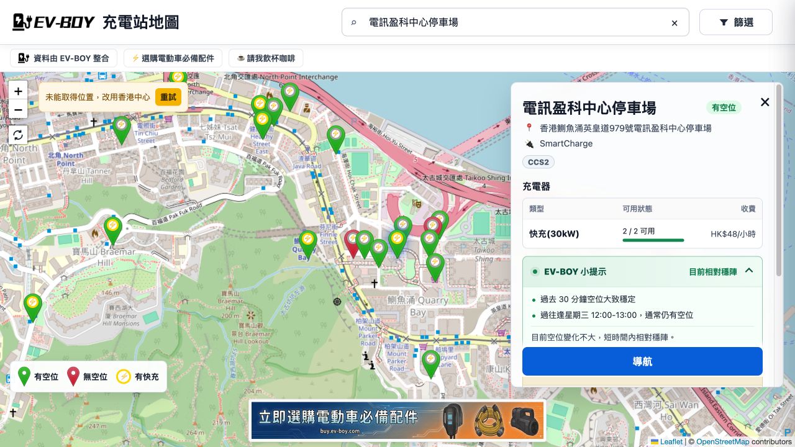This screenshot has width=795, height=447.
Task: Click the 未能取得位置，改用香港中心 notice text
Action: [x=98, y=97]
